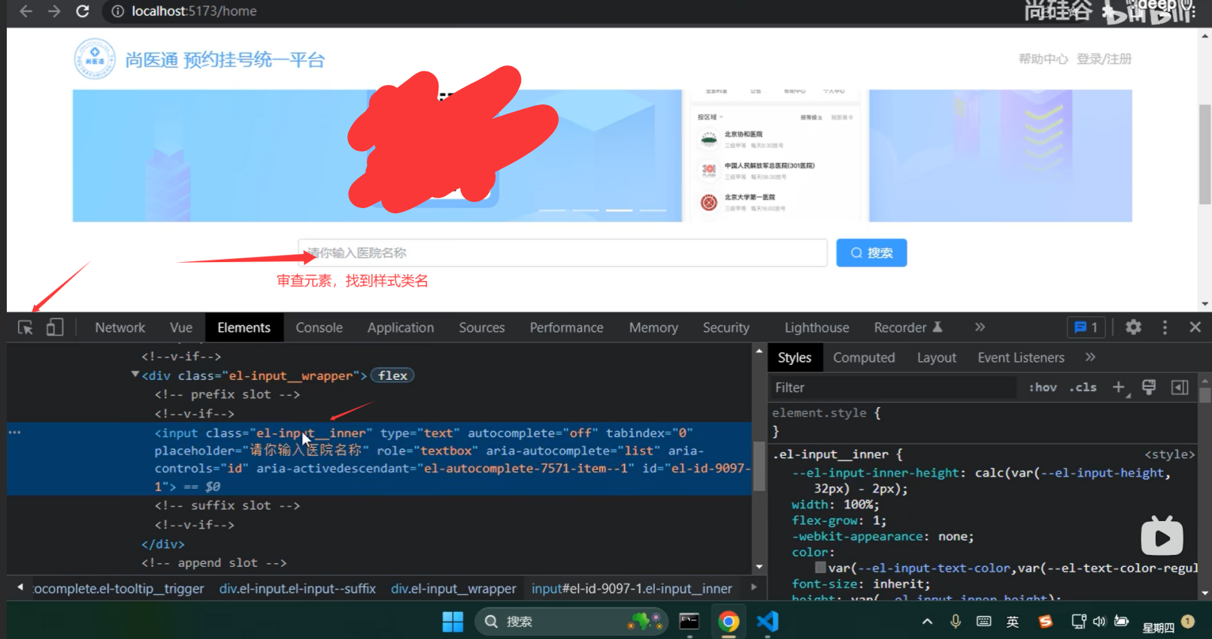Reload the page
The height and width of the screenshot is (639, 1212).
(83, 11)
